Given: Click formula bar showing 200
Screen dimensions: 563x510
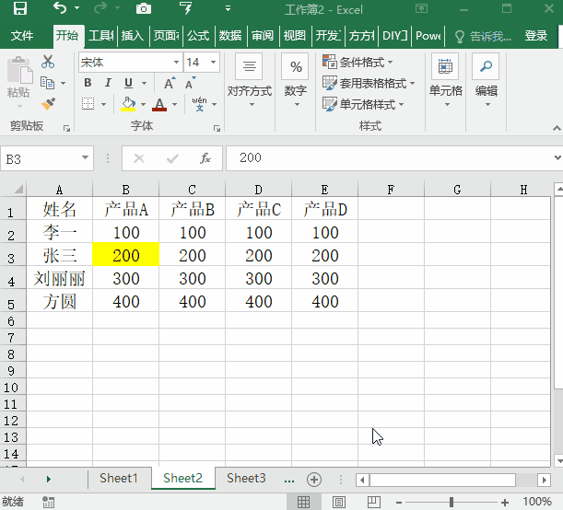Looking at the screenshot, I should pyautogui.click(x=390, y=158).
